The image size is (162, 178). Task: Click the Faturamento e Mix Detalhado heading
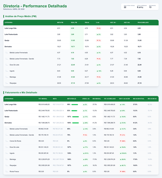tap(21, 93)
